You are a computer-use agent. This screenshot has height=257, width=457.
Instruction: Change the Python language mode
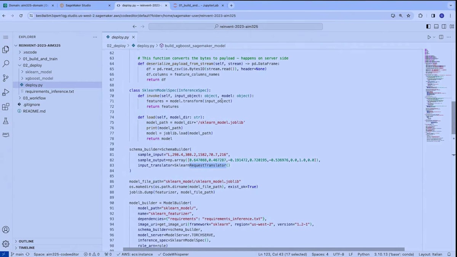[363, 254]
